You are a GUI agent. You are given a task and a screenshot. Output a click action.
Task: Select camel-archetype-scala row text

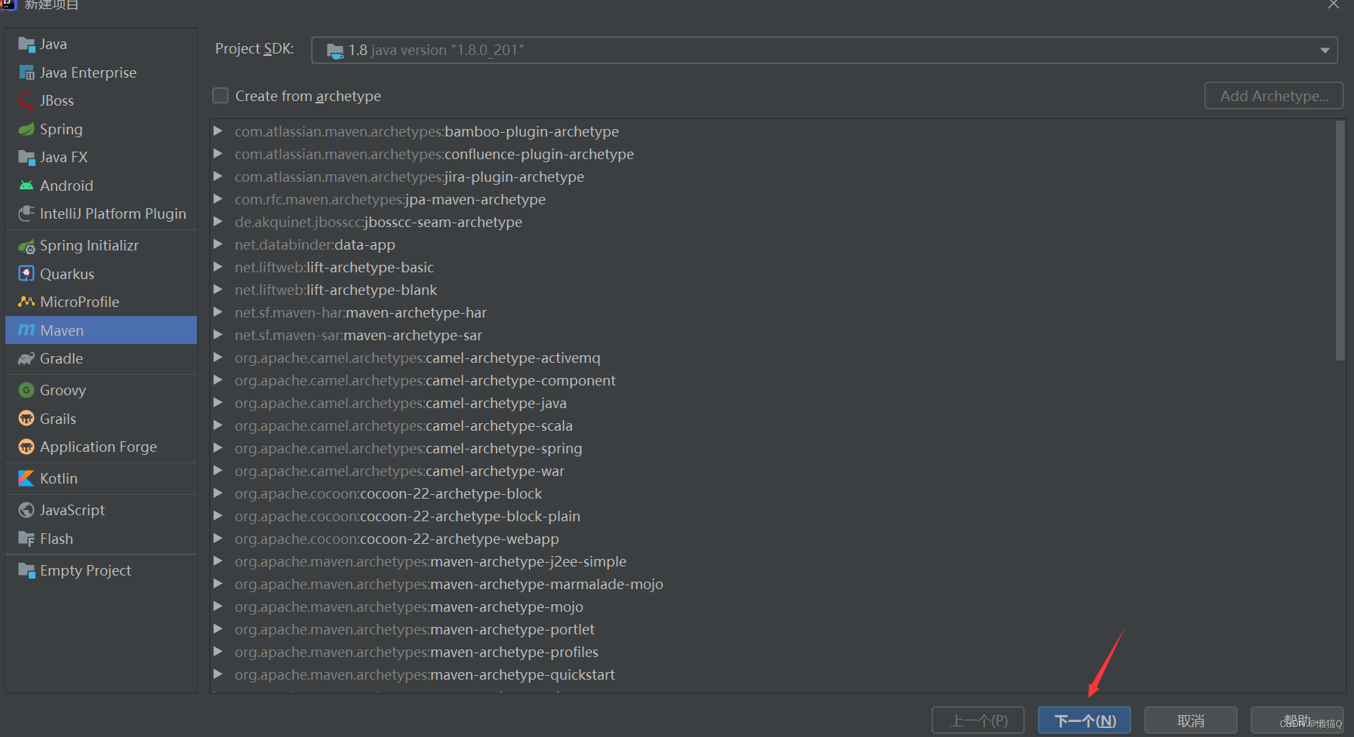404,425
